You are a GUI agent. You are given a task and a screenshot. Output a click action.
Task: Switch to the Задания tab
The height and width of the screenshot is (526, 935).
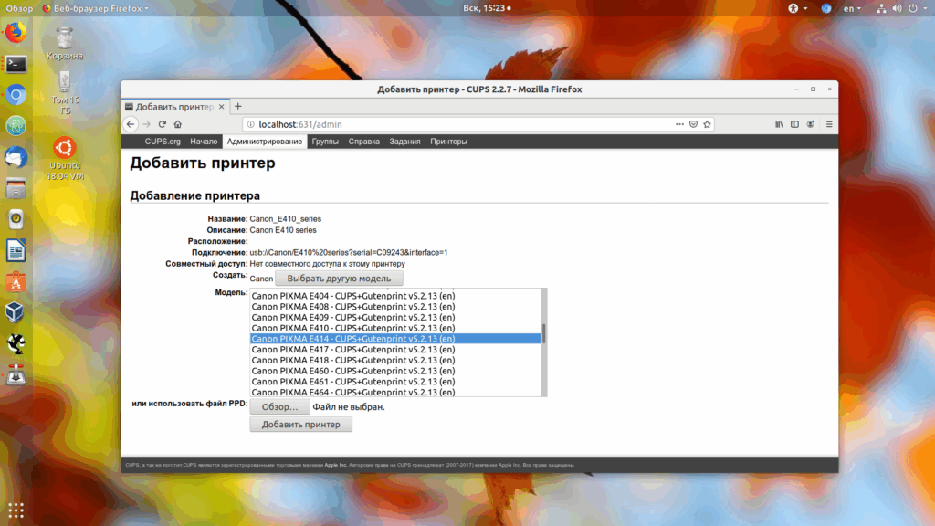(404, 142)
